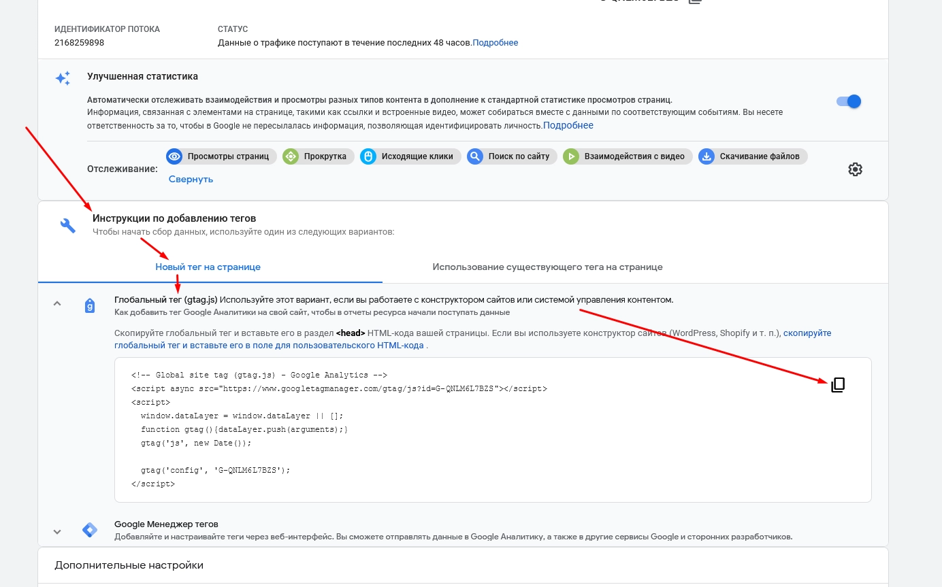Click the Взаимодействия с видео play chip
Screen dimensions: 942x587
(628, 156)
